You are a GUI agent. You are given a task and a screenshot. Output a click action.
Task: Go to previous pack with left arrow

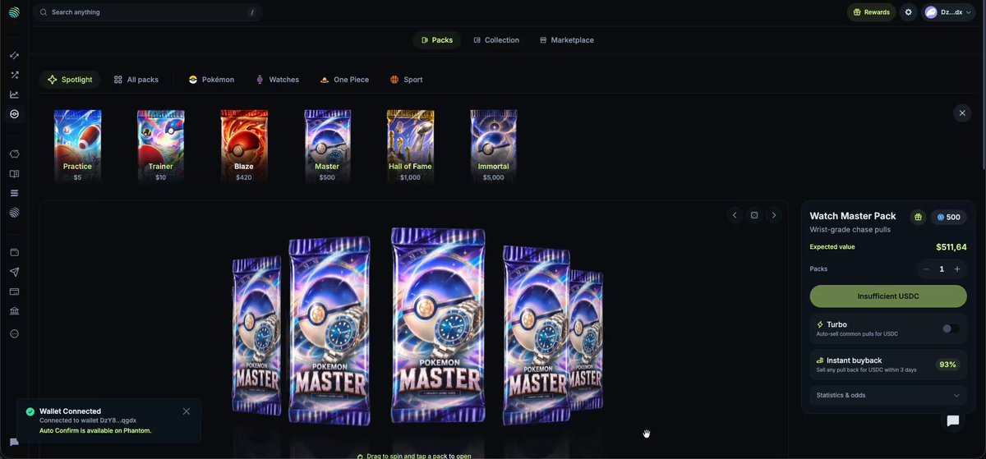coord(735,215)
